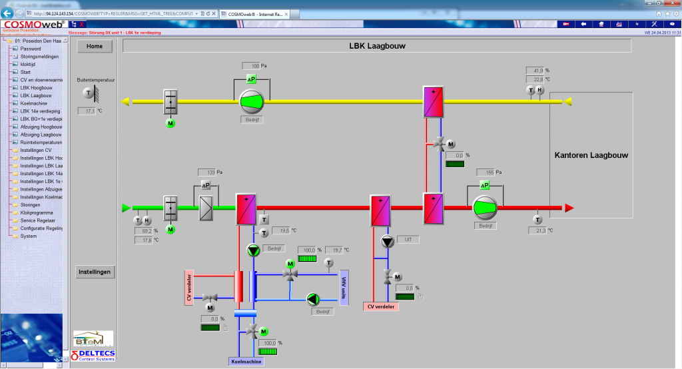Click the manual hand icon beside right CV verdeler bar
This screenshot has height=369, width=682.
[420, 297]
